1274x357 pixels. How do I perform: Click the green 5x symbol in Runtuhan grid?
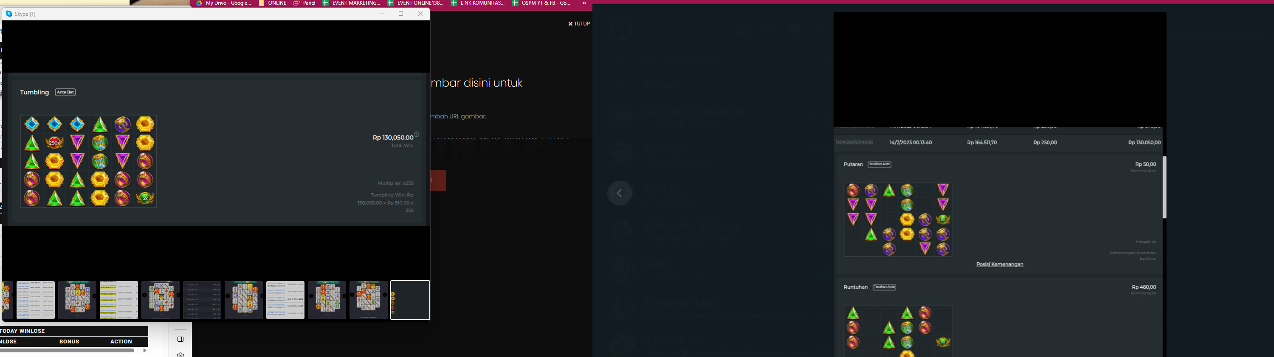pos(943,342)
